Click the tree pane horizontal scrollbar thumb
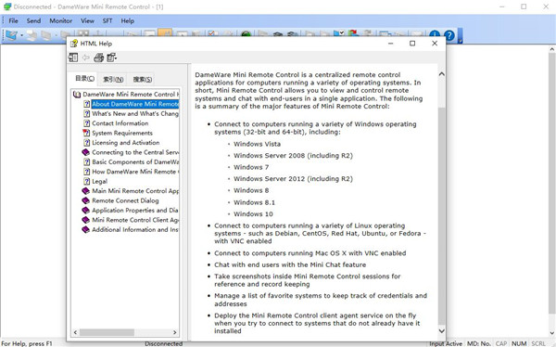This screenshot has height=347, width=556. tap(107, 332)
